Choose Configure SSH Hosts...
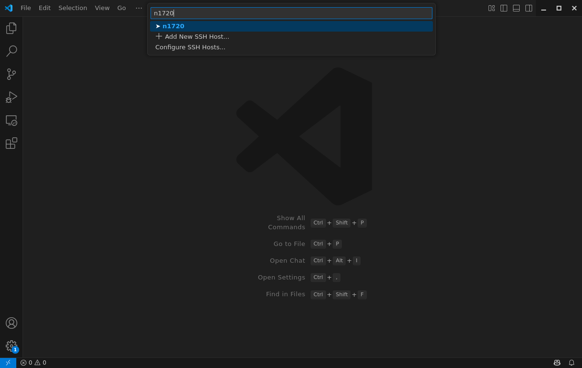This screenshot has height=368, width=582. point(291,47)
